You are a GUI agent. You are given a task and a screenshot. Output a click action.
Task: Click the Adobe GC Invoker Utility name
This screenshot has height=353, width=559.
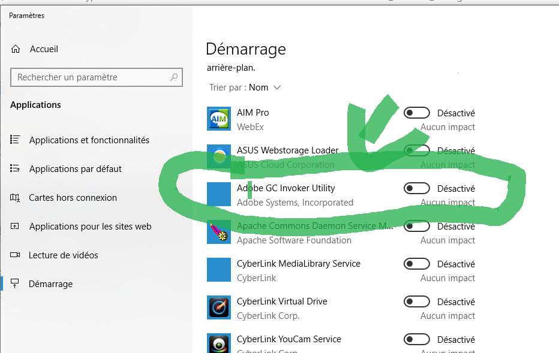286,188
